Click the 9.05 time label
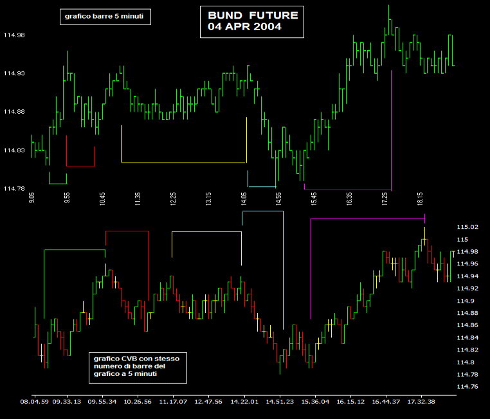The image size is (490, 419). 32,198
